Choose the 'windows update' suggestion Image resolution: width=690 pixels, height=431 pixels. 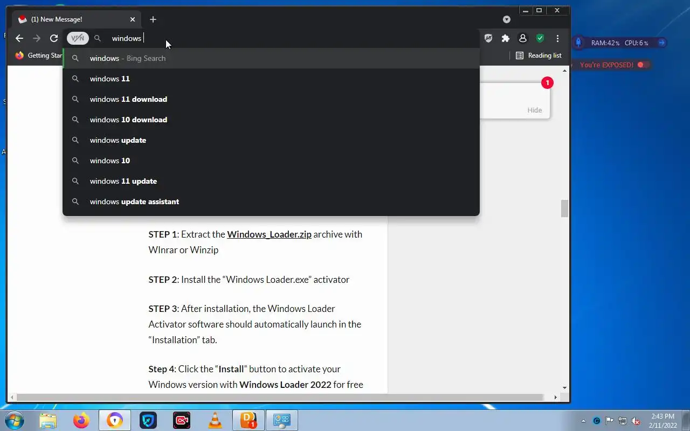[x=271, y=140]
